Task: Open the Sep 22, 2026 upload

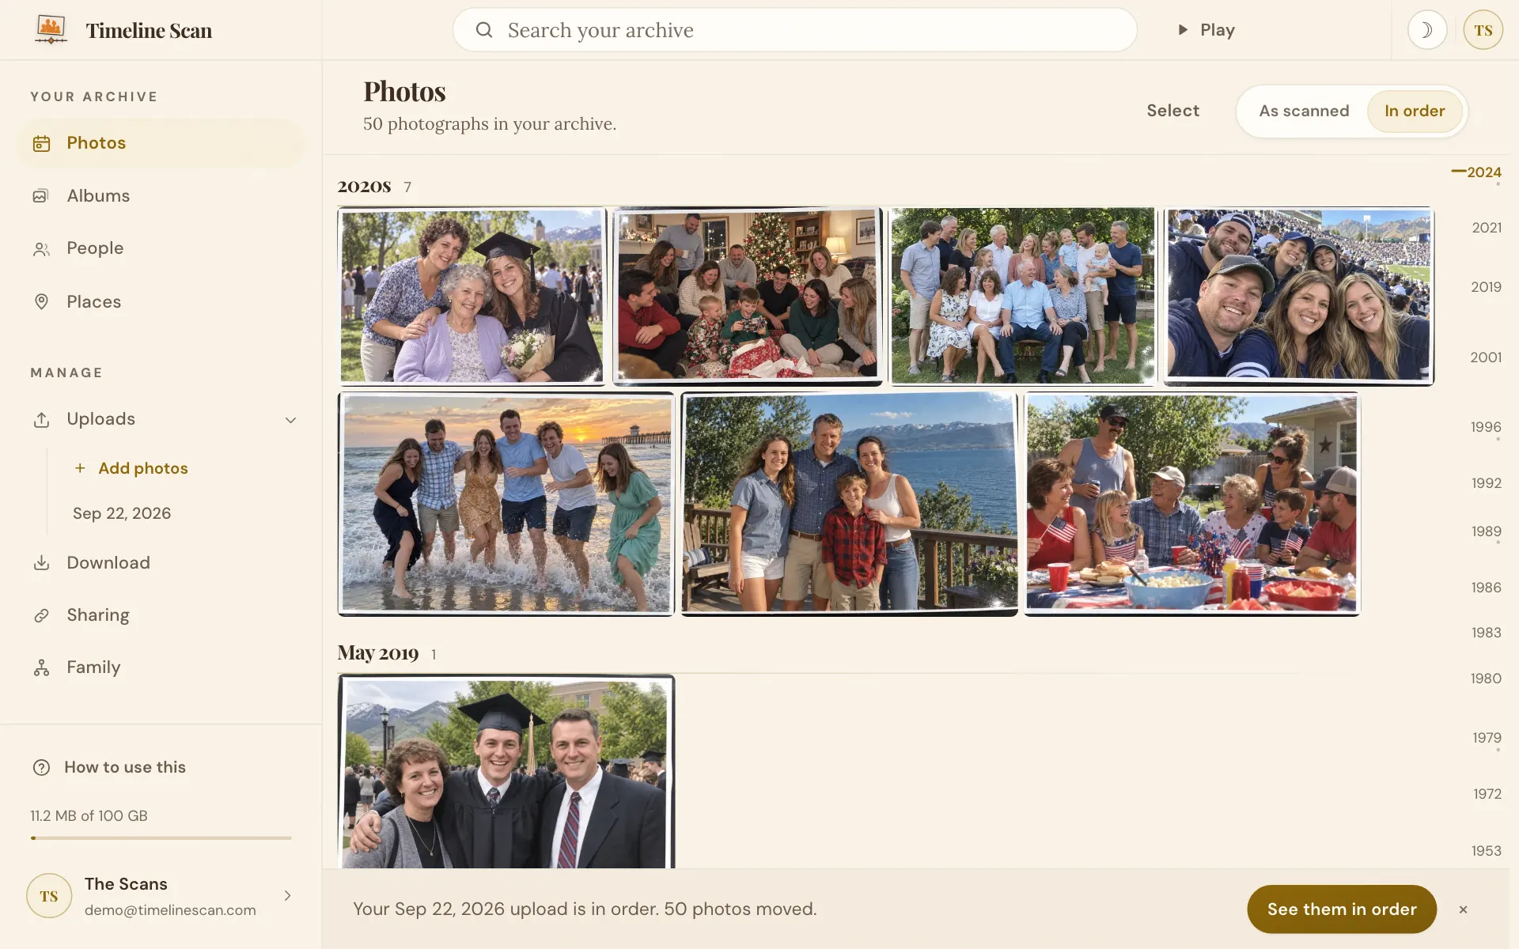Action: coord(122,513)
